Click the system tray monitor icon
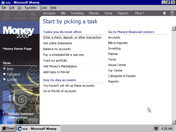Screen dimensions: 176x132 (156, 128)
